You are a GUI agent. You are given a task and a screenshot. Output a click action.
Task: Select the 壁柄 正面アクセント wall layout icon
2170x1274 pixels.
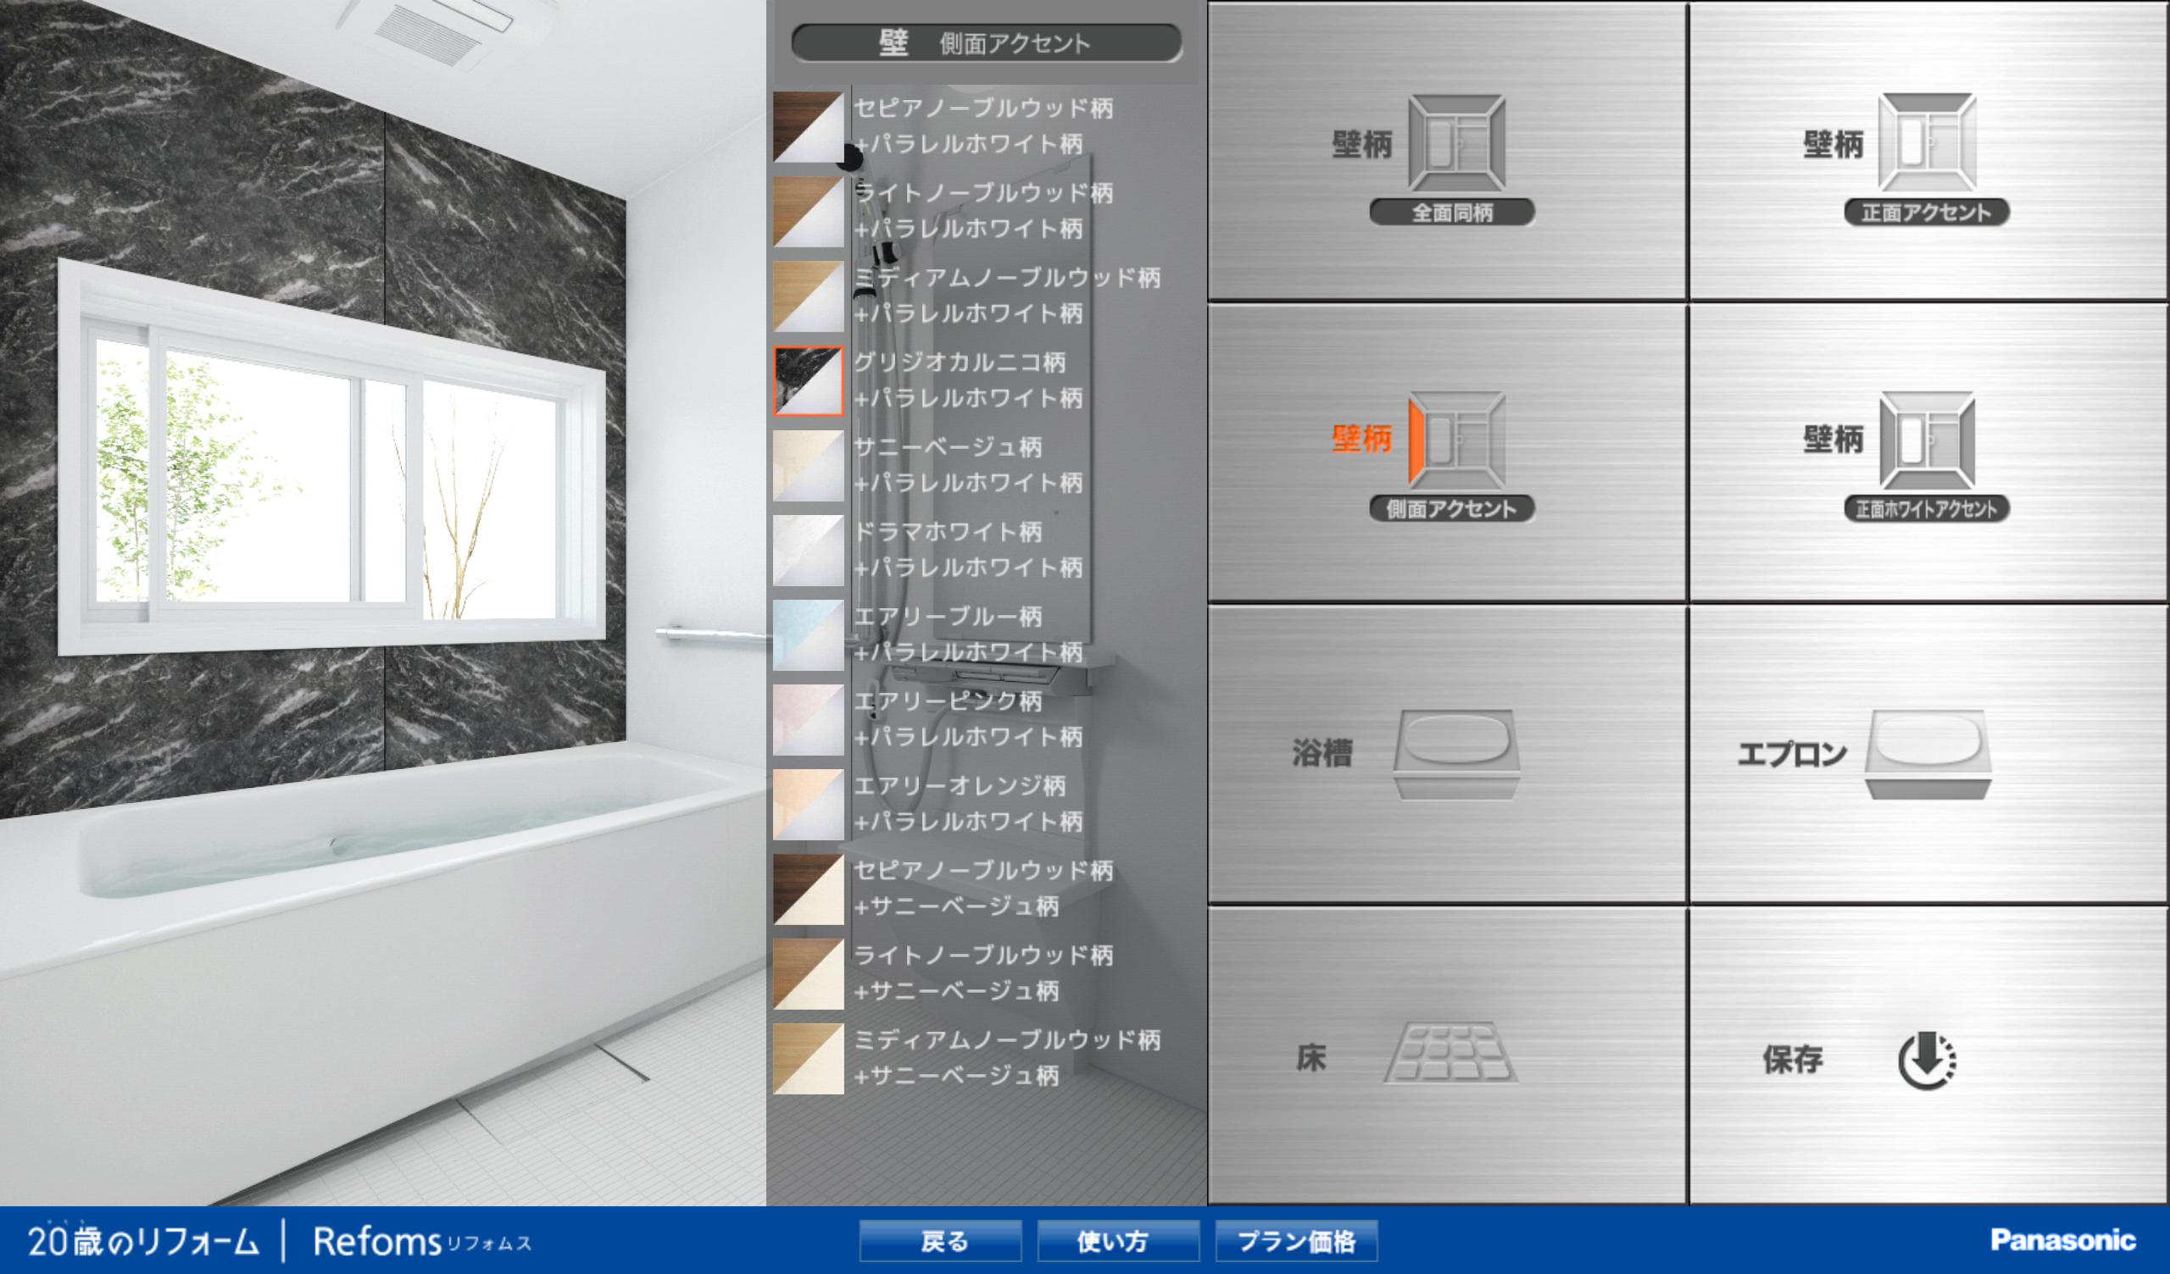coord(1927,142)
